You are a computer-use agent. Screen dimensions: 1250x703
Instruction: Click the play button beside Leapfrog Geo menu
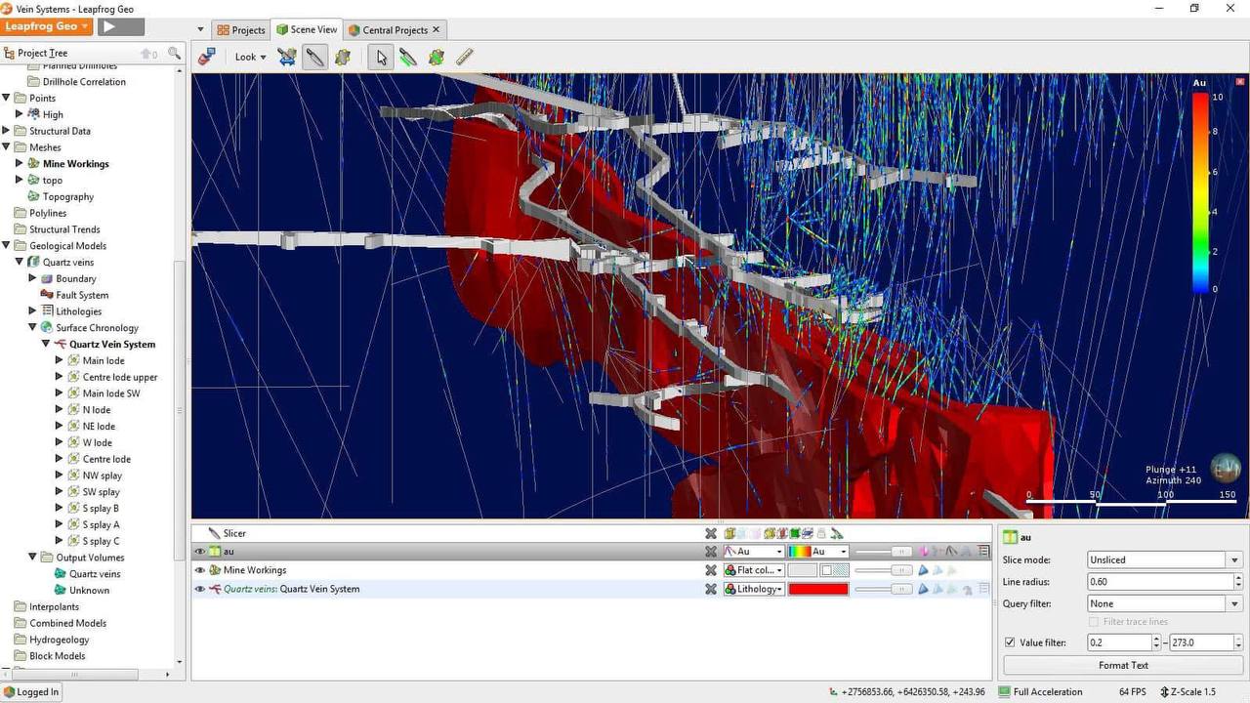pyautogui.click(x=122, y=26)
